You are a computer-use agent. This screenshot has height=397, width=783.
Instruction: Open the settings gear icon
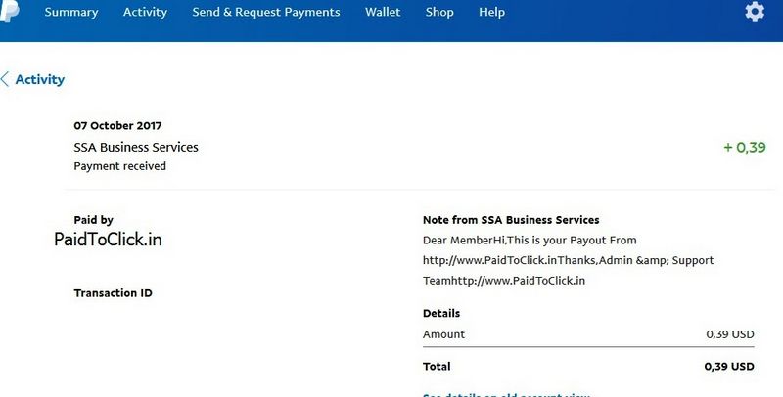(x=754, y=12)
